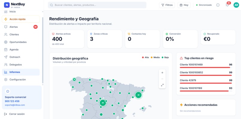241x119 pixels.
Task: Open the Clientes section
Action: pos(21,34)
